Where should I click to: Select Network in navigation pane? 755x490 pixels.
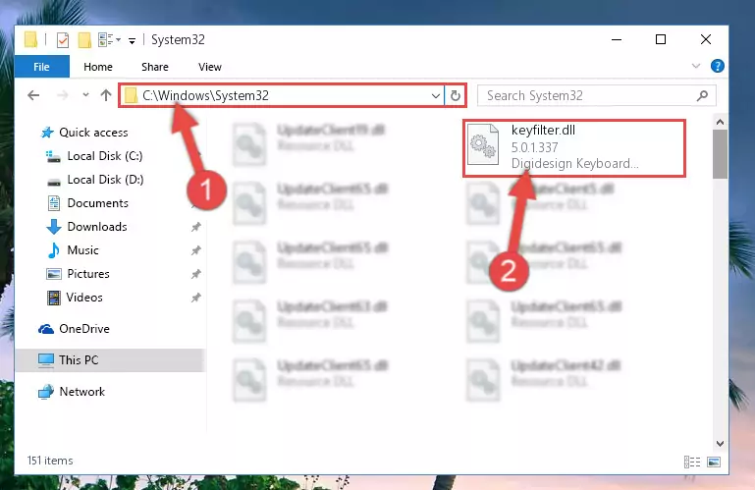(x=81, y=392)
